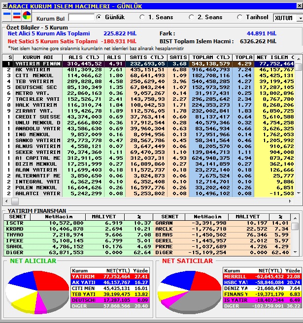
Task: Click blue HSBC YAT legend row
Action: click(x=262, y=282)
